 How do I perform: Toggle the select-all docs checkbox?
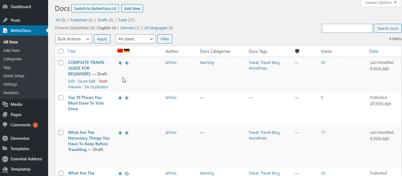pyautogui.click(x=61, y=51)
